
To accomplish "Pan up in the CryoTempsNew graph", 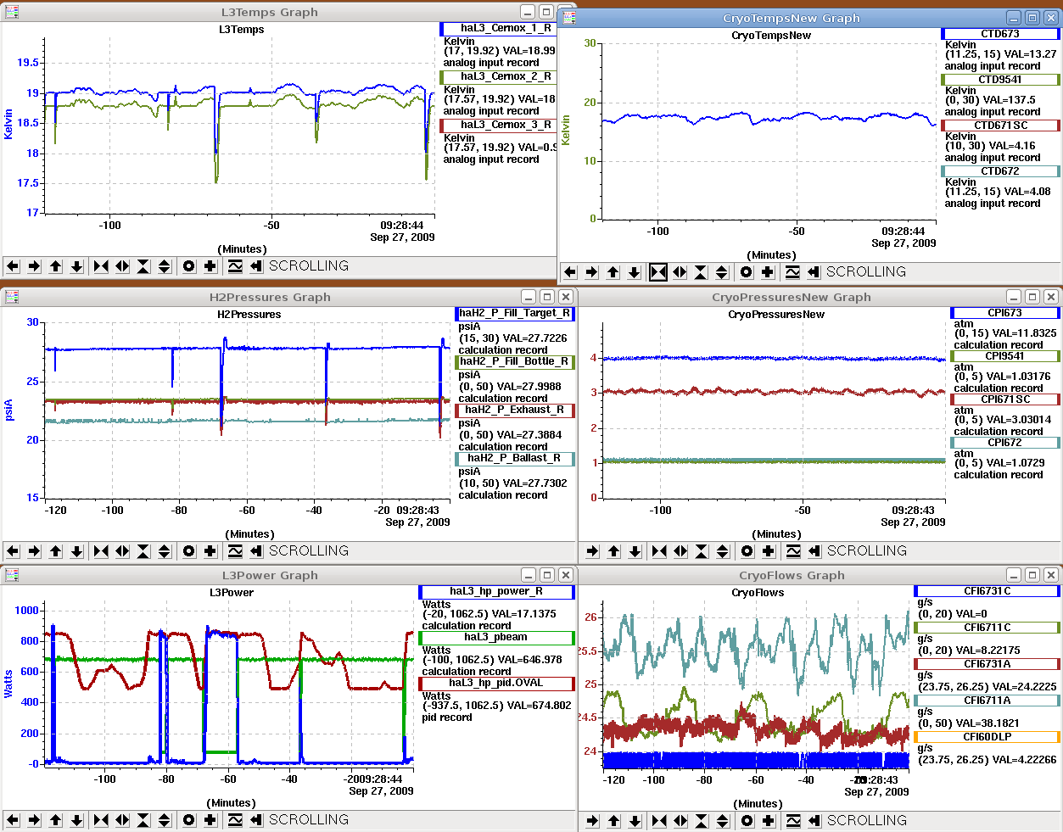I will point(613,272).
